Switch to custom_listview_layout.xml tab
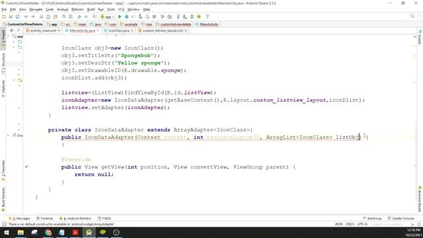The height and width of the screenshot is (238, 423). tap(163, 30)
